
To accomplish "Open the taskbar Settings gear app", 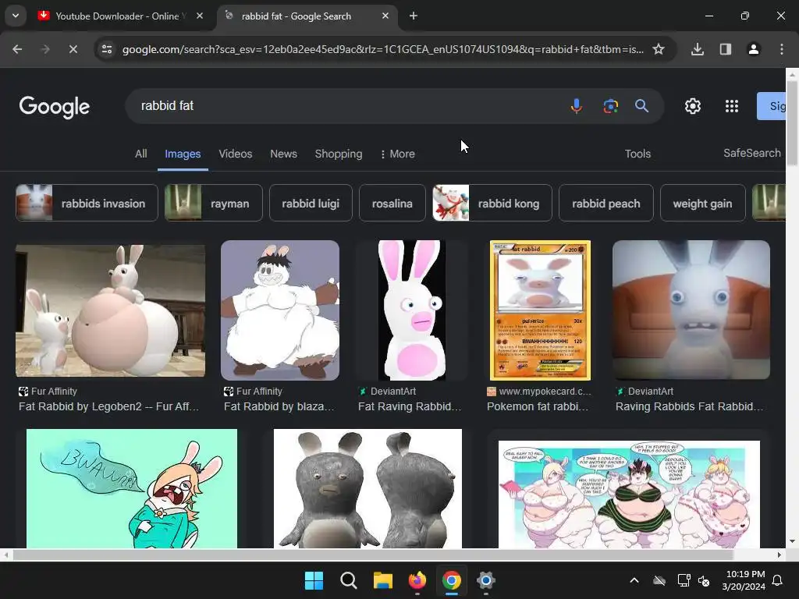I will [486, 580].
